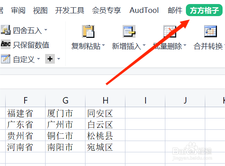Click the 四舍五入 label
The width and height of the screenshot is (225, 166).
(x=27, y=31)
